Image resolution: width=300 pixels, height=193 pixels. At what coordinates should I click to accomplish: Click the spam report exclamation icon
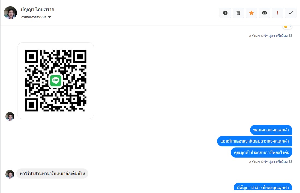[225, 13]
